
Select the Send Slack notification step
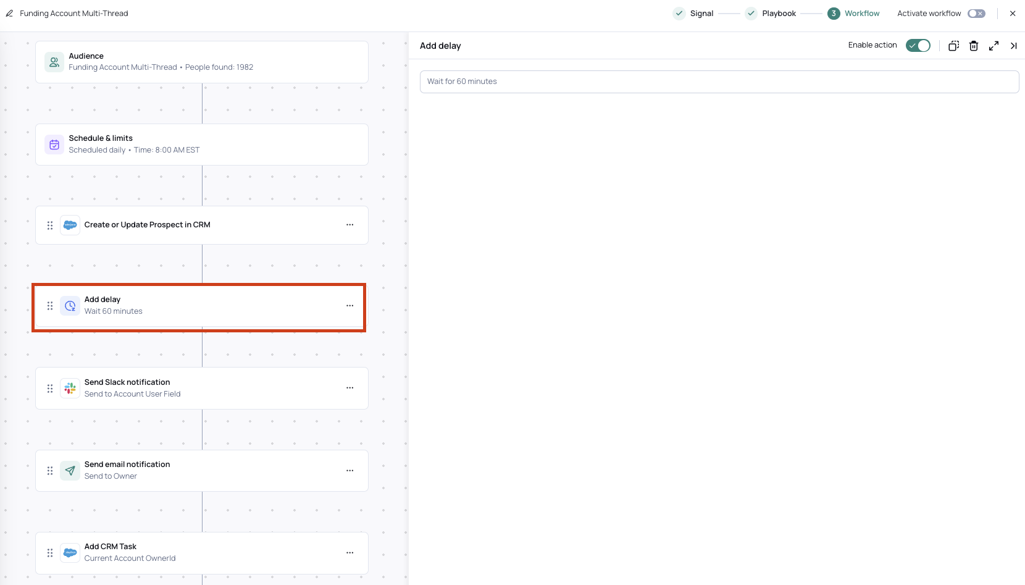coord(202,389)
